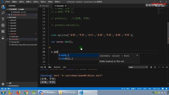Click the clear output icon in panel toolbar

click(151, 67)
